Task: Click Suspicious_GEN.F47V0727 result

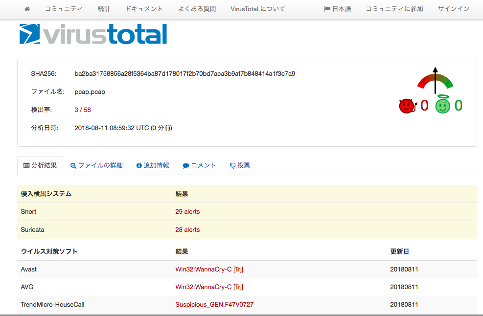Action: pos(214,305)
